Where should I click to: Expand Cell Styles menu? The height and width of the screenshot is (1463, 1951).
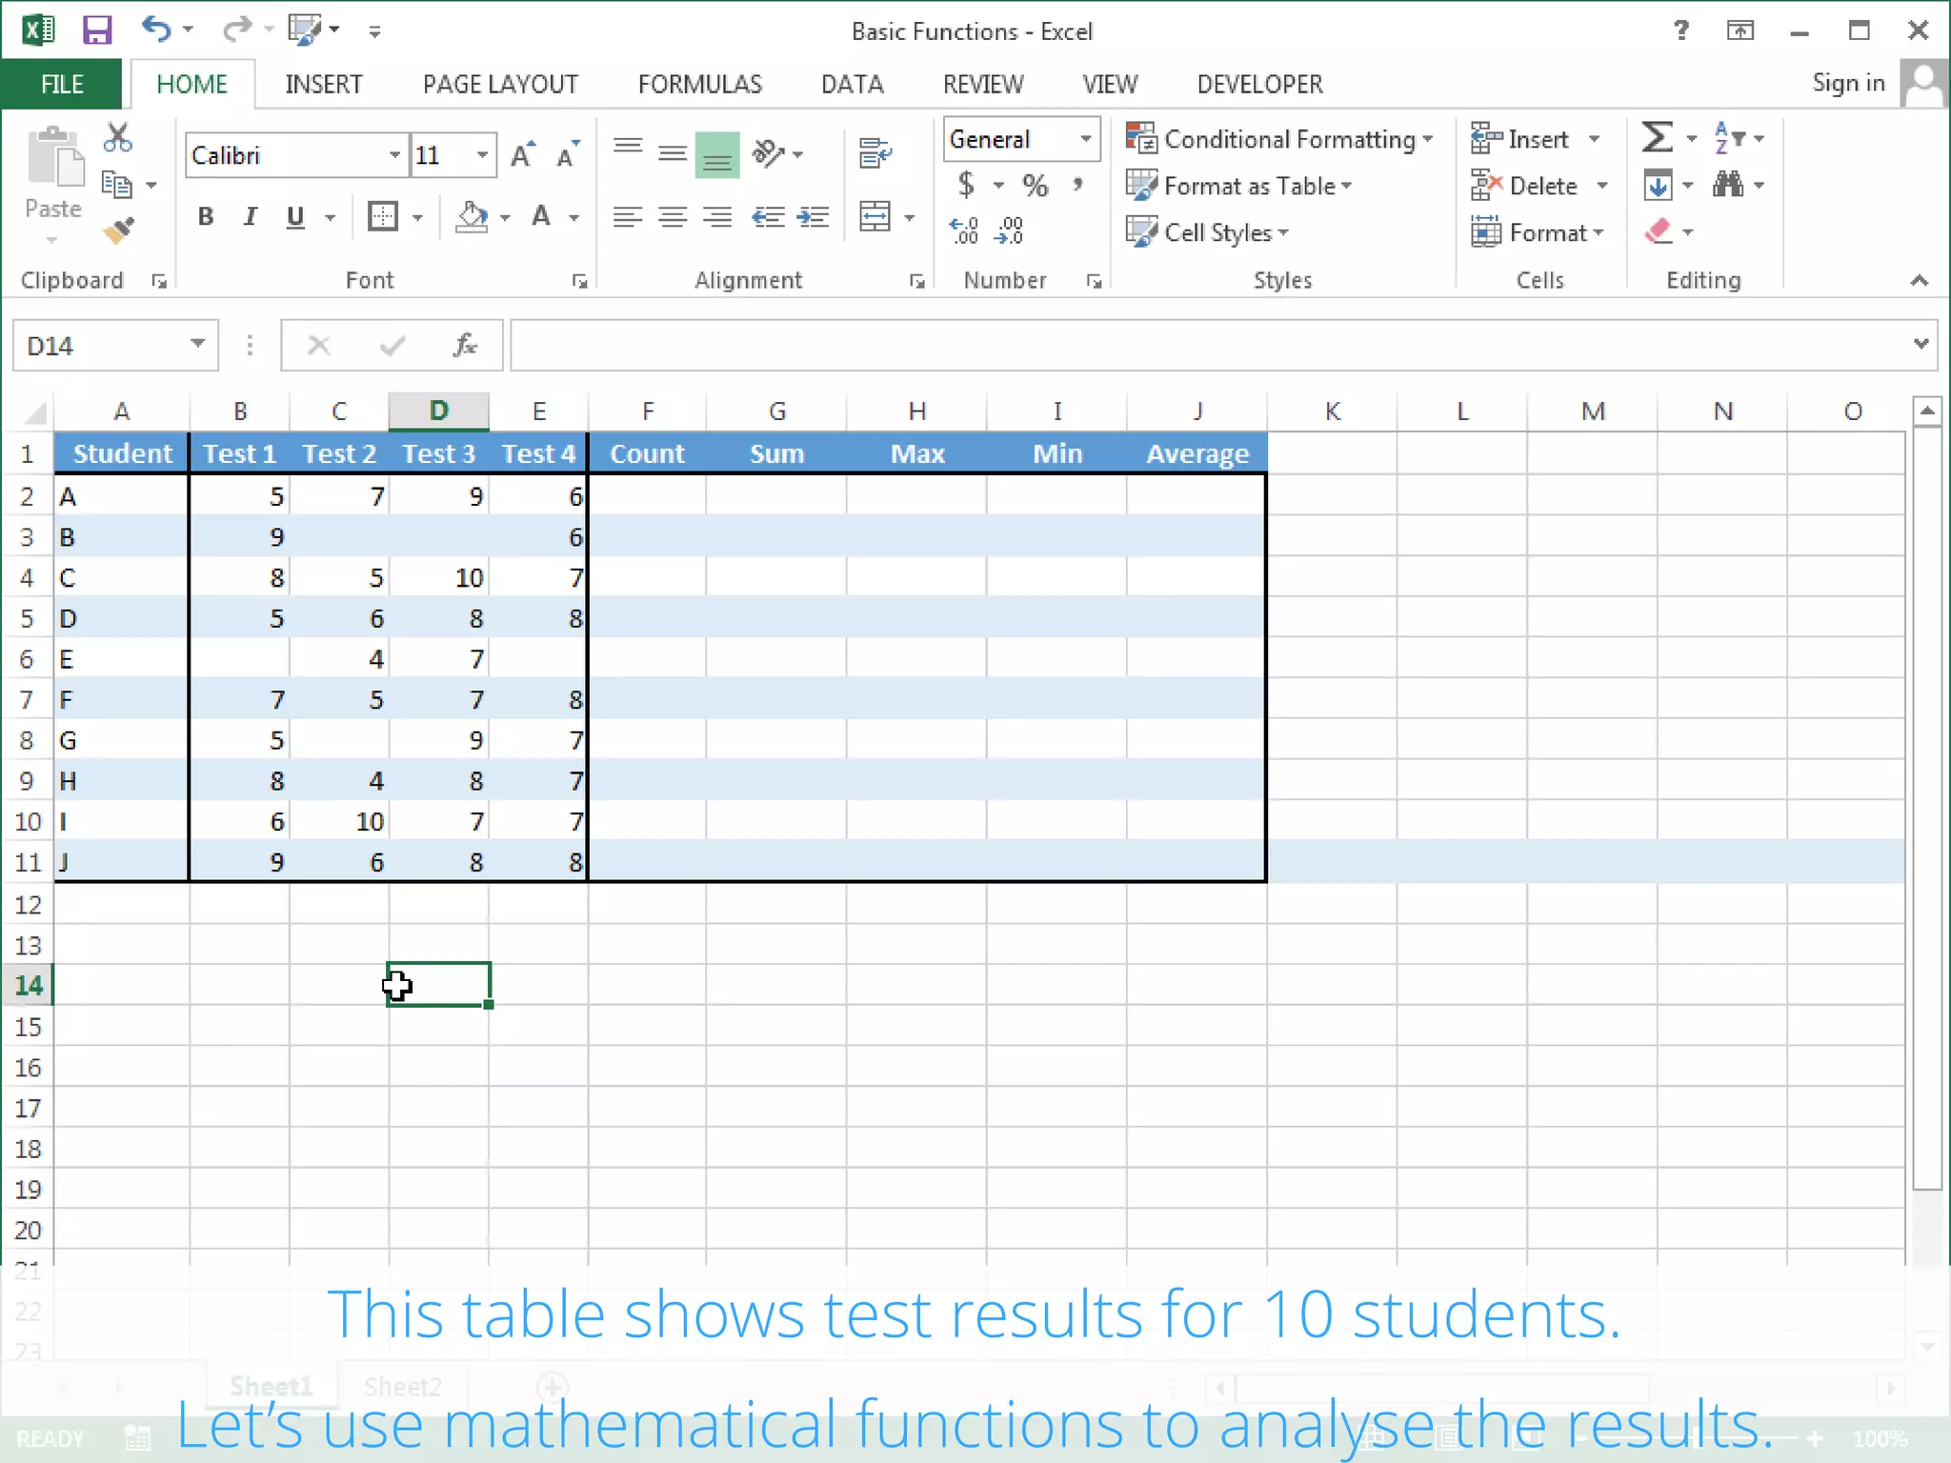(1208, 232)
